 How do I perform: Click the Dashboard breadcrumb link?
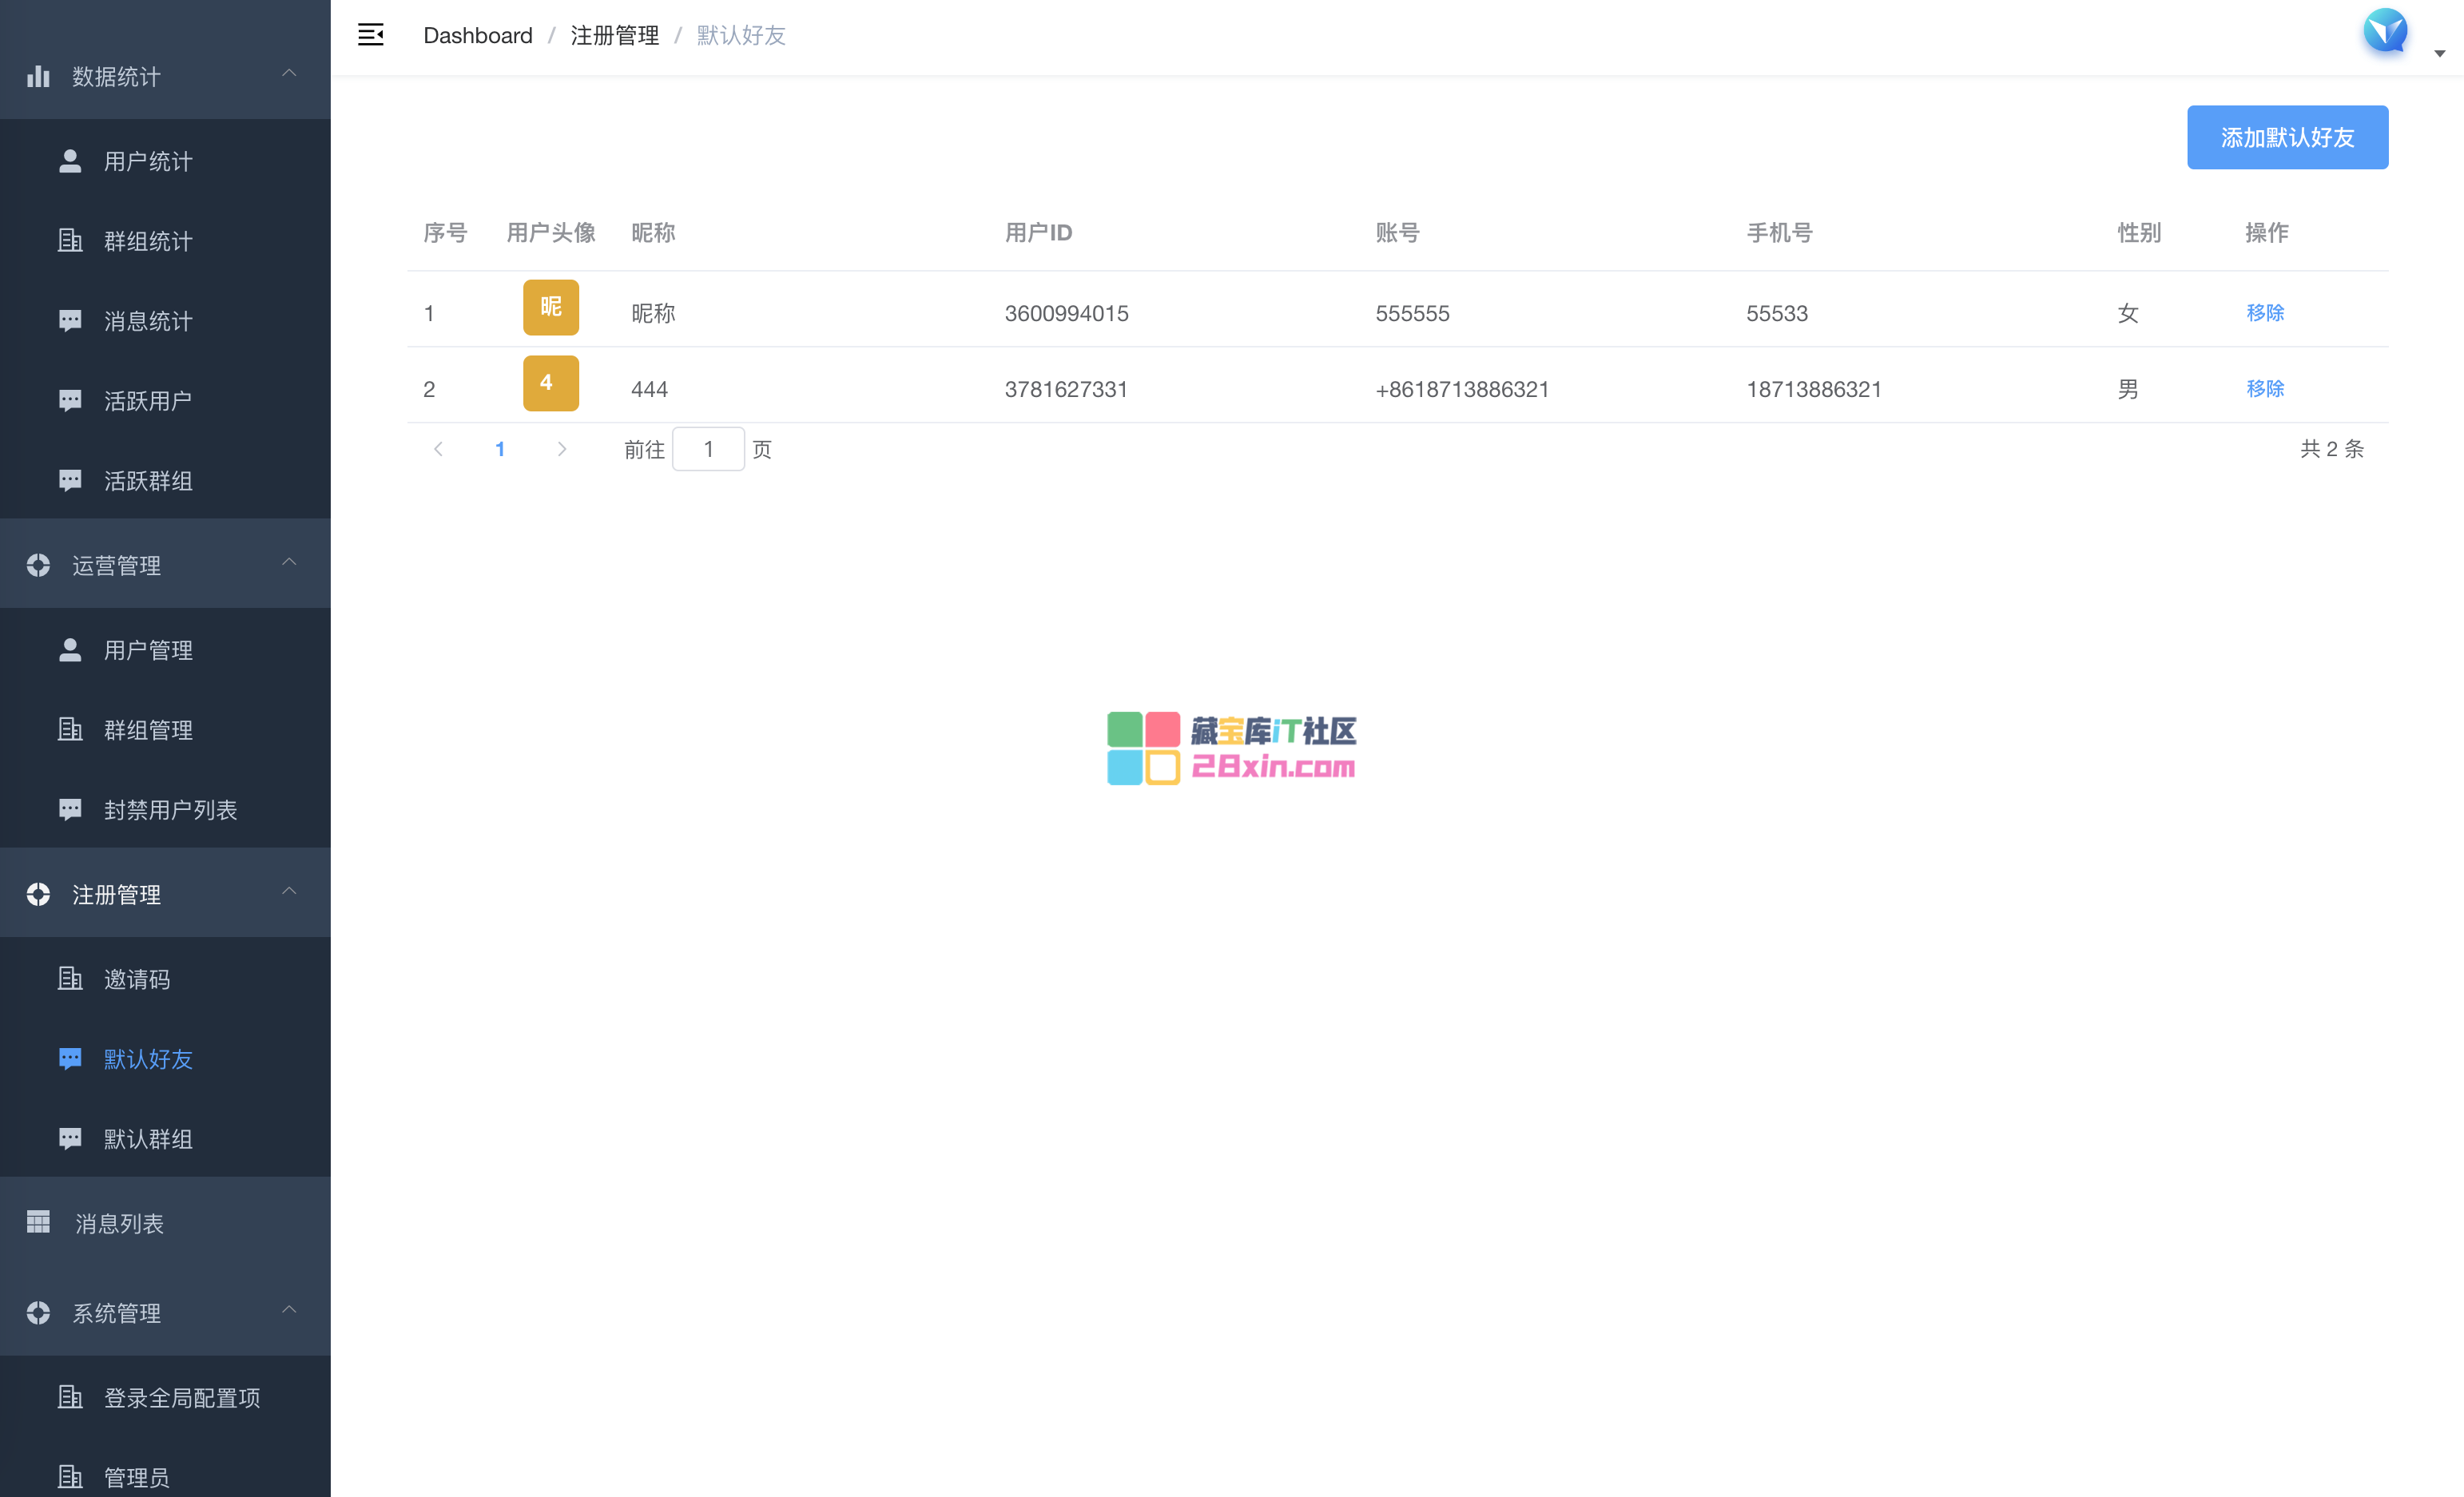click(x=477, y=36)
